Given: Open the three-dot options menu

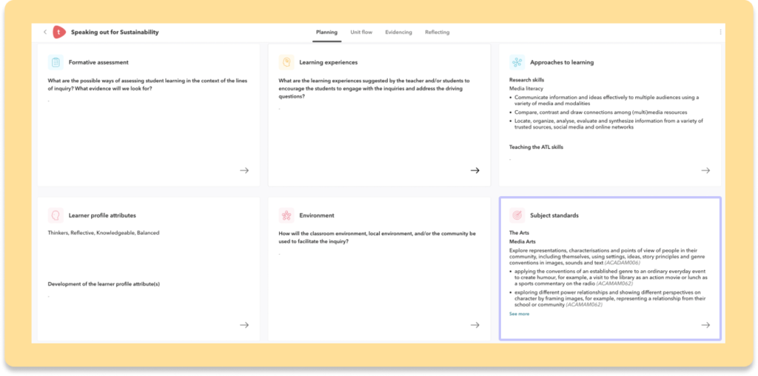Looking at the screenshot, I should click(x=720, y=33).
